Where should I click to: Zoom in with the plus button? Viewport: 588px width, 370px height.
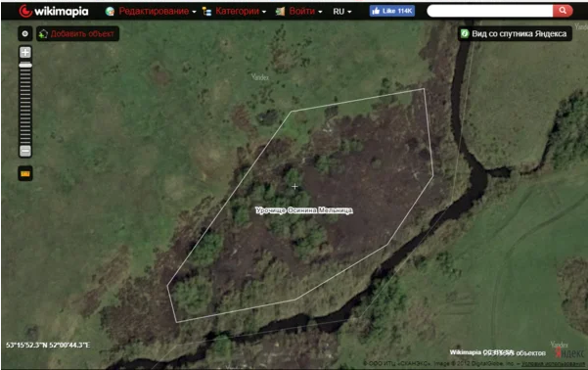pyautogui.click(x=25, y=52)
